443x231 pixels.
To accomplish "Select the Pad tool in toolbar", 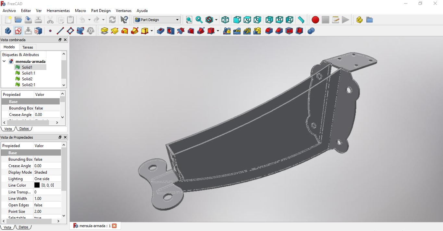I will 104,31.
